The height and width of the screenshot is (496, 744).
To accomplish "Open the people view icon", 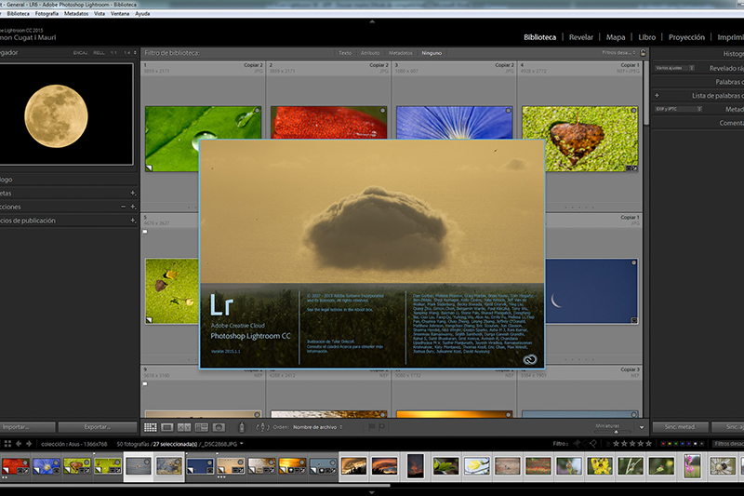I will (x=219, y=427).
